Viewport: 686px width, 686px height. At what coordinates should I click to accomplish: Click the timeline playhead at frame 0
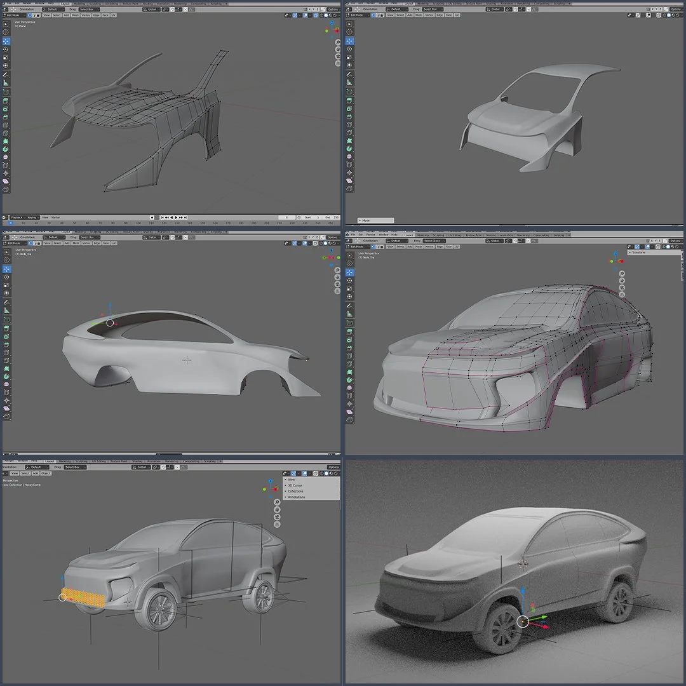11,223
